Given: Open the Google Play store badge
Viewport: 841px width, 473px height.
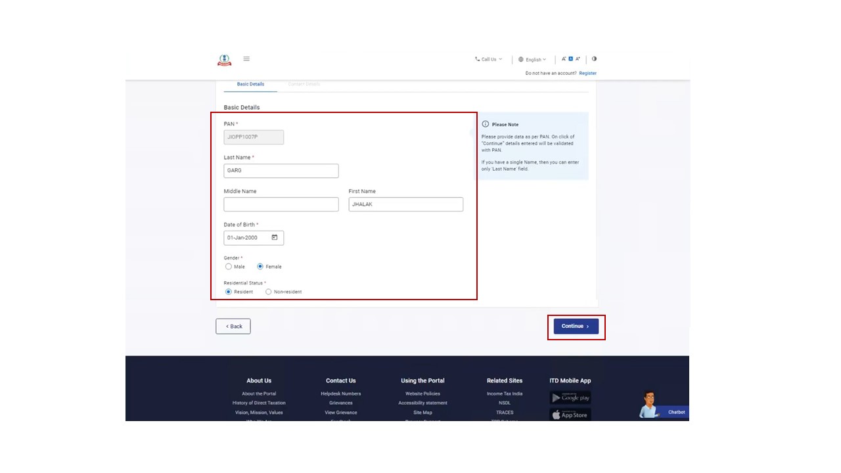Looking at the screenshot, I should coord(570,397).
